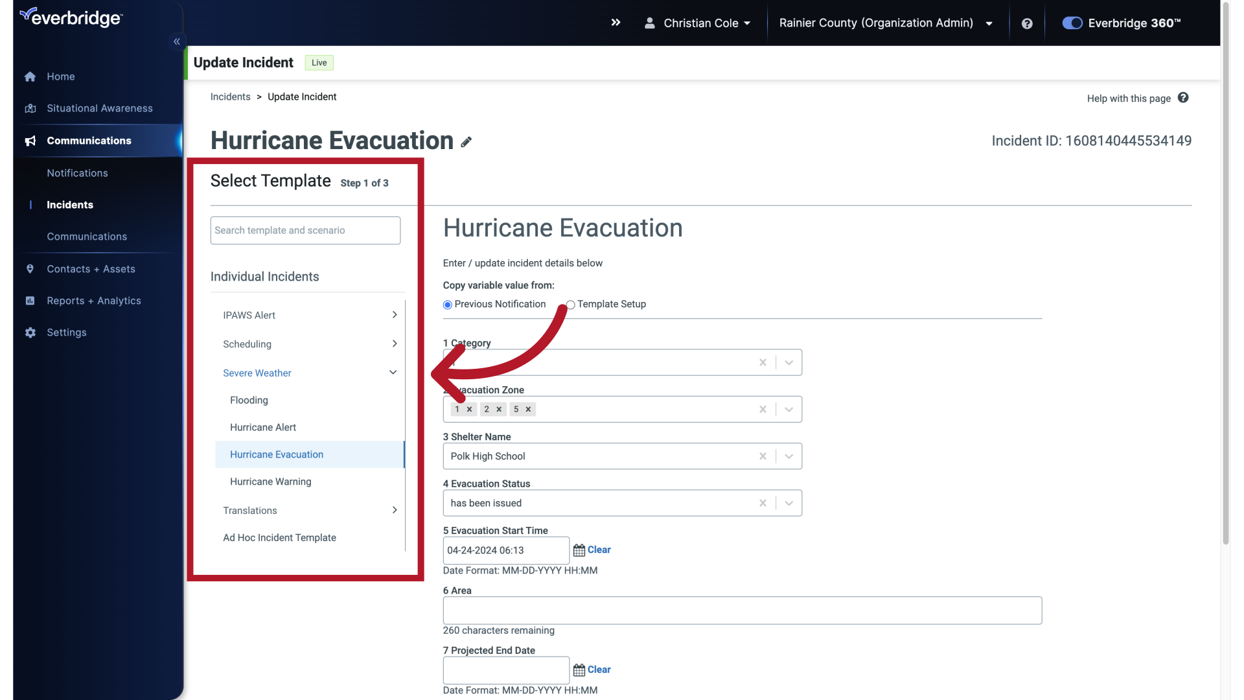Open the calendar icon for Evacuation Start Time
Image resolution: width=1244 pixels, height=700 pixels.
pos(580,550)
